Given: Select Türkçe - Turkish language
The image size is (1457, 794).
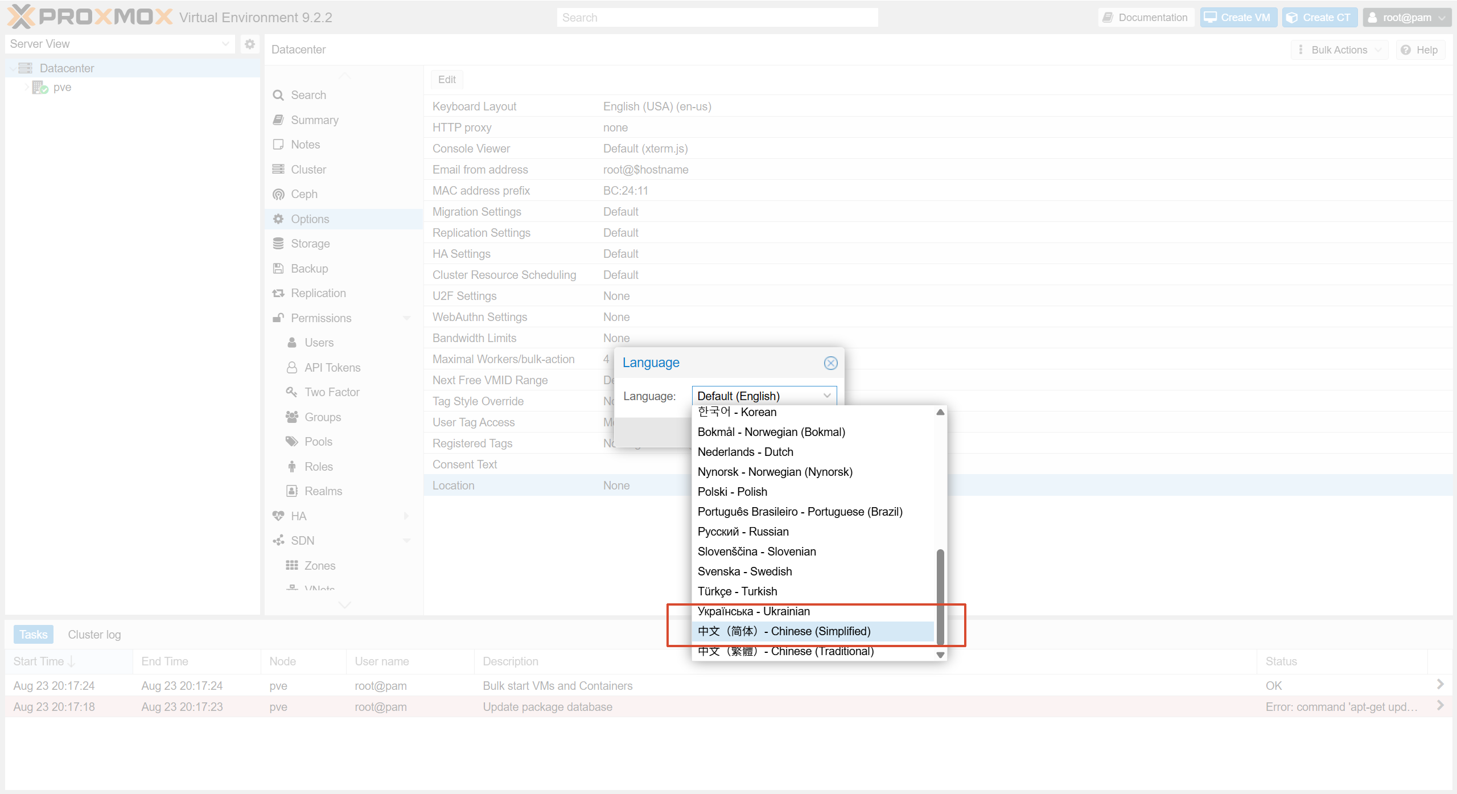Looking at the screenshot, I should pyautogui.click(x=813, y=591).
